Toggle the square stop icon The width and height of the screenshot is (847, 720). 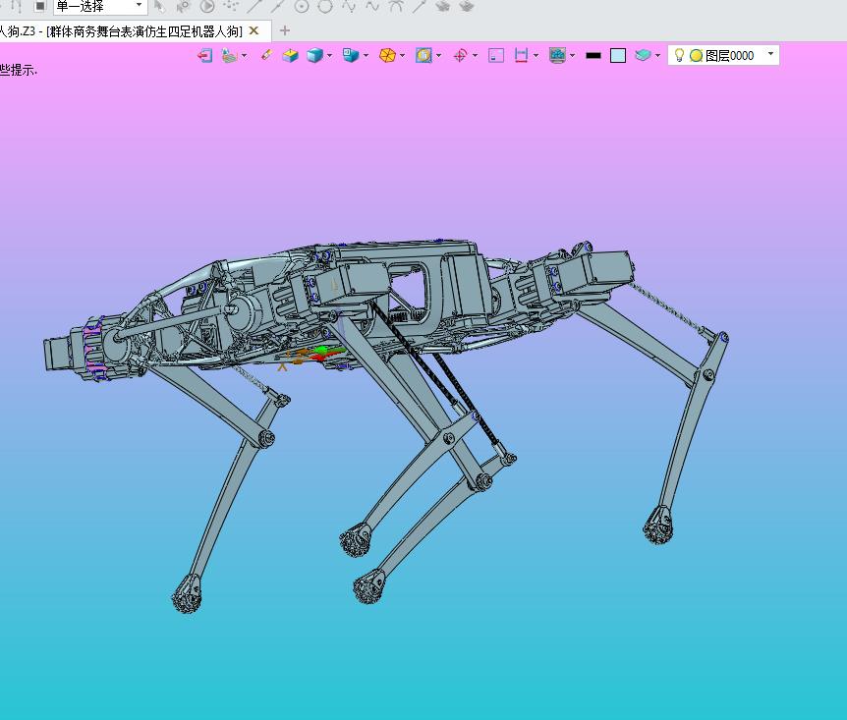point(39,6)
